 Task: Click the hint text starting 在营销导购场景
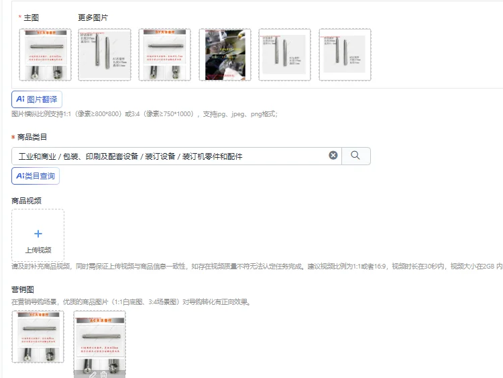131,302
